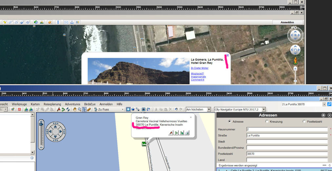This screenshot has height=171, width=332.
Task: Select the Zoom magnifier tool
Action: tap(79, 109)
